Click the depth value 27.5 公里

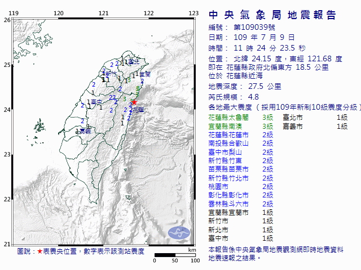point(265,87)
